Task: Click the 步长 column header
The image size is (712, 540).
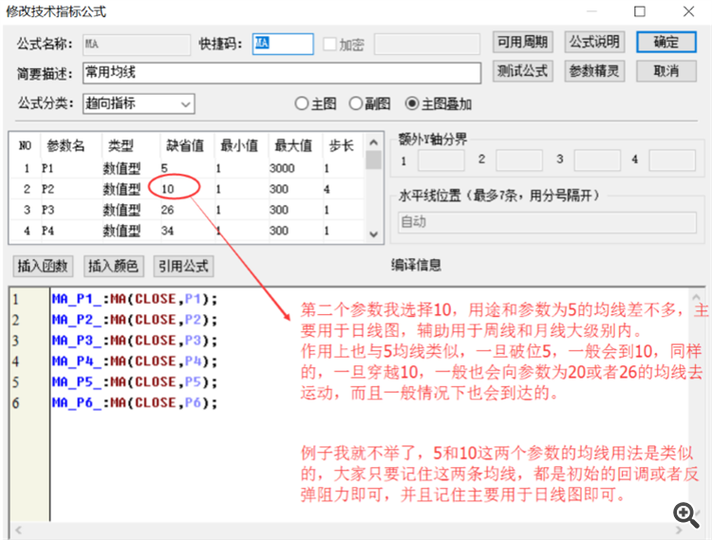Action: (x=342, y=145)
